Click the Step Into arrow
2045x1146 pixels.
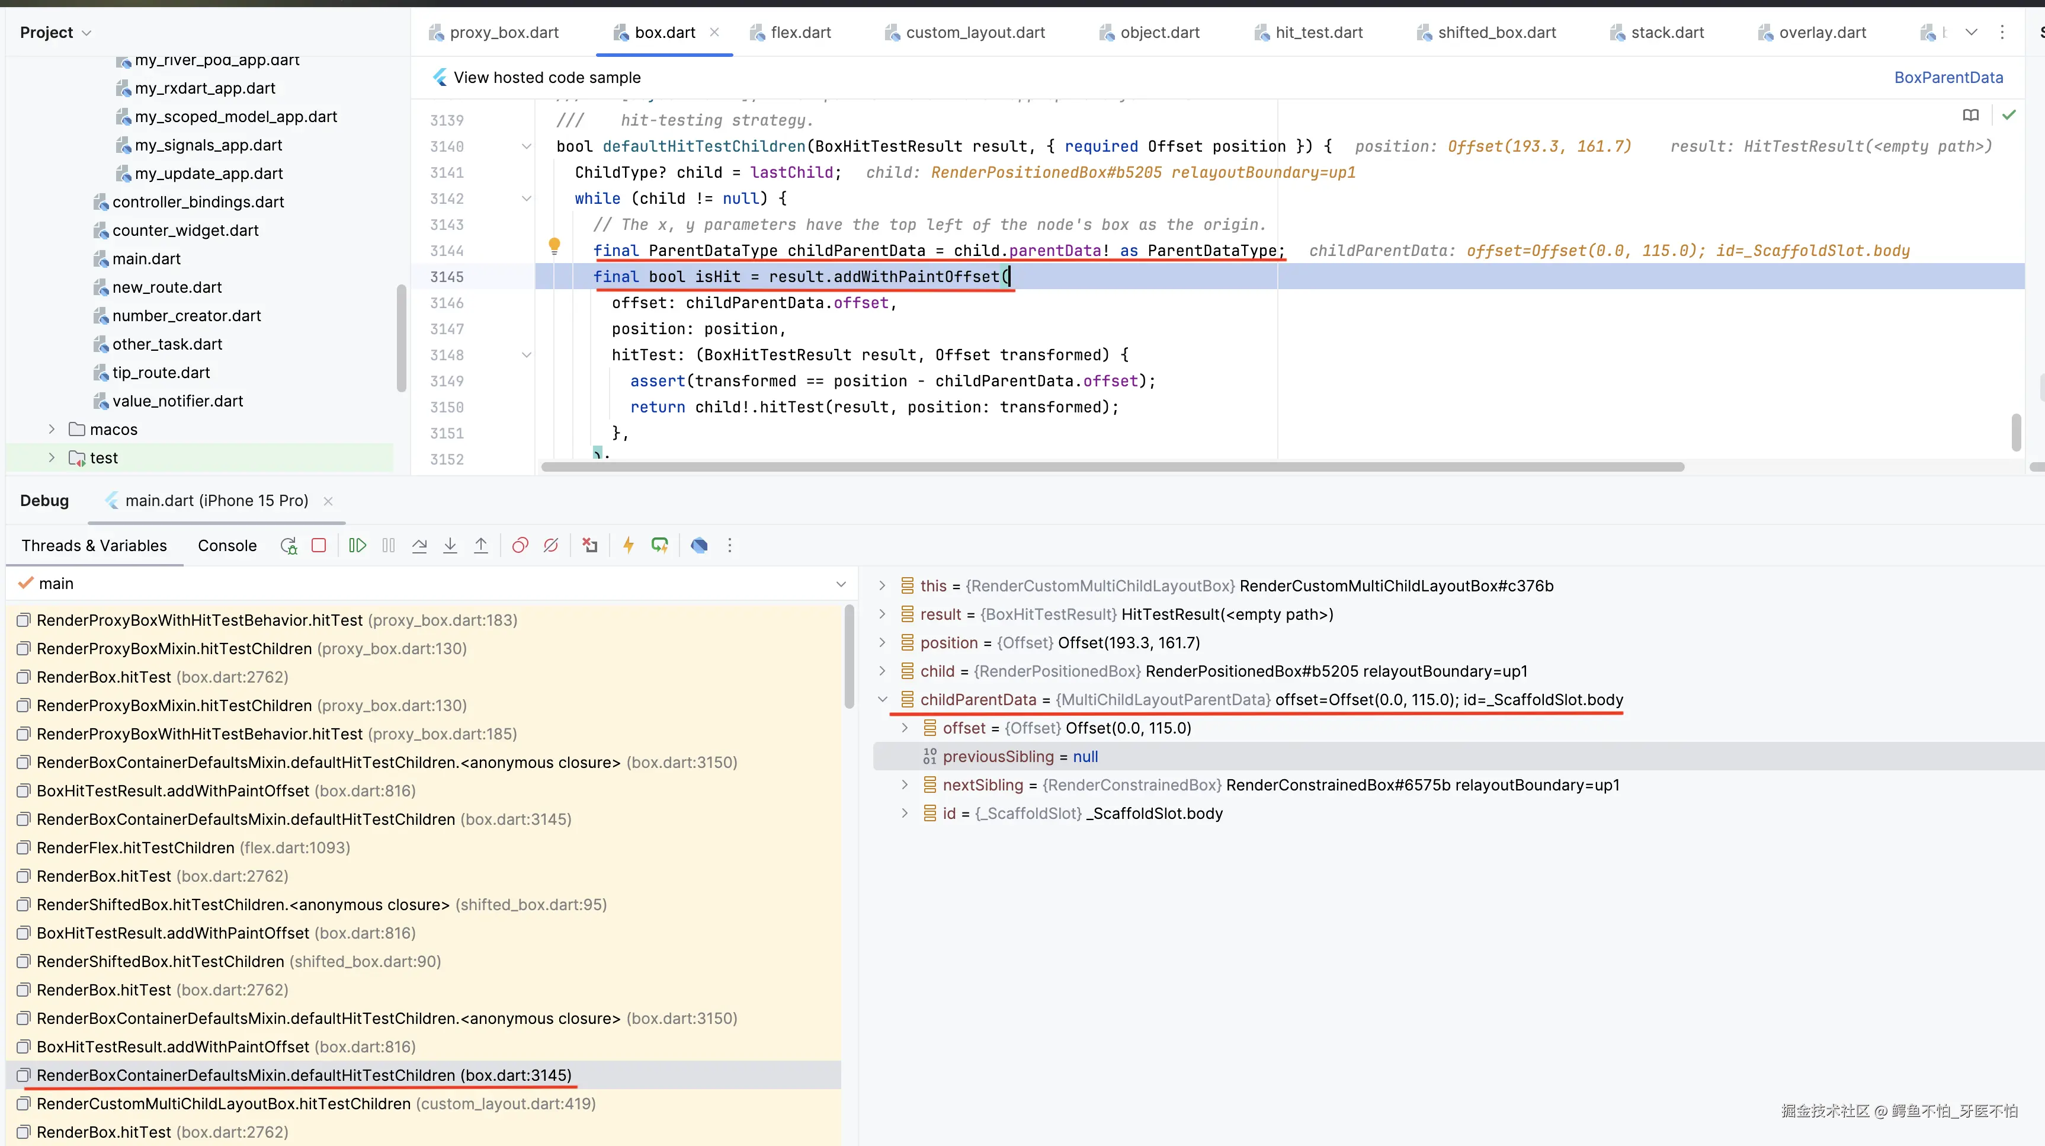(450, 546)
